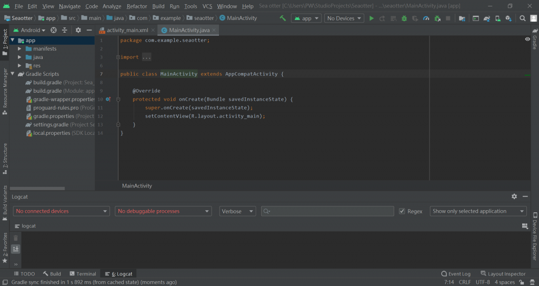Open the Refactor menu
The image size is (539, 286).
[x=137, y=6]
